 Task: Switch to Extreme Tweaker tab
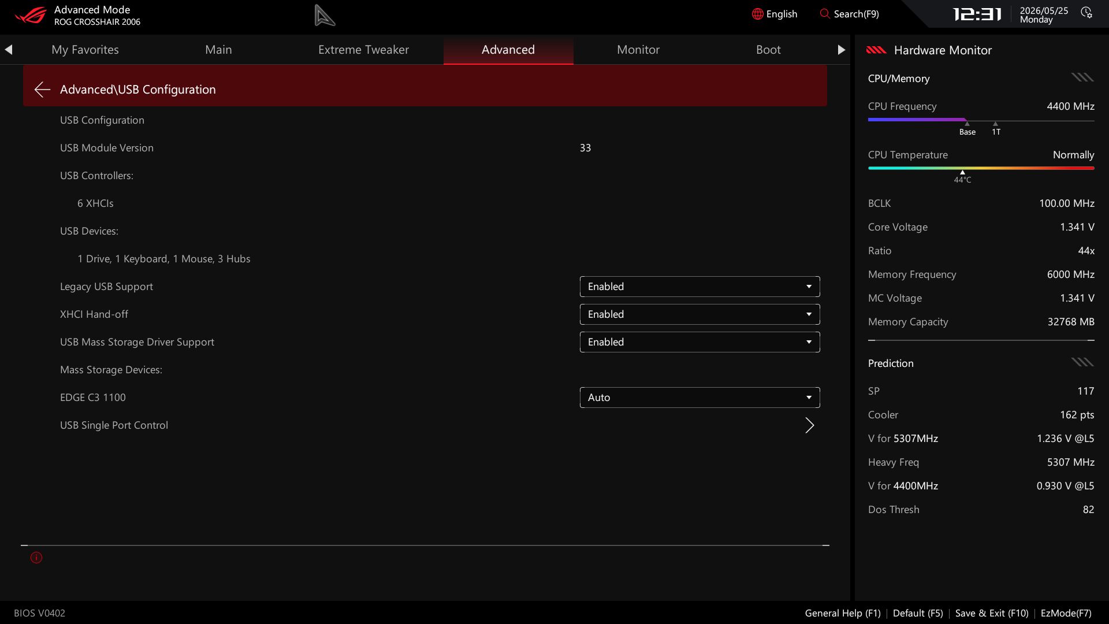pos(363,50)
